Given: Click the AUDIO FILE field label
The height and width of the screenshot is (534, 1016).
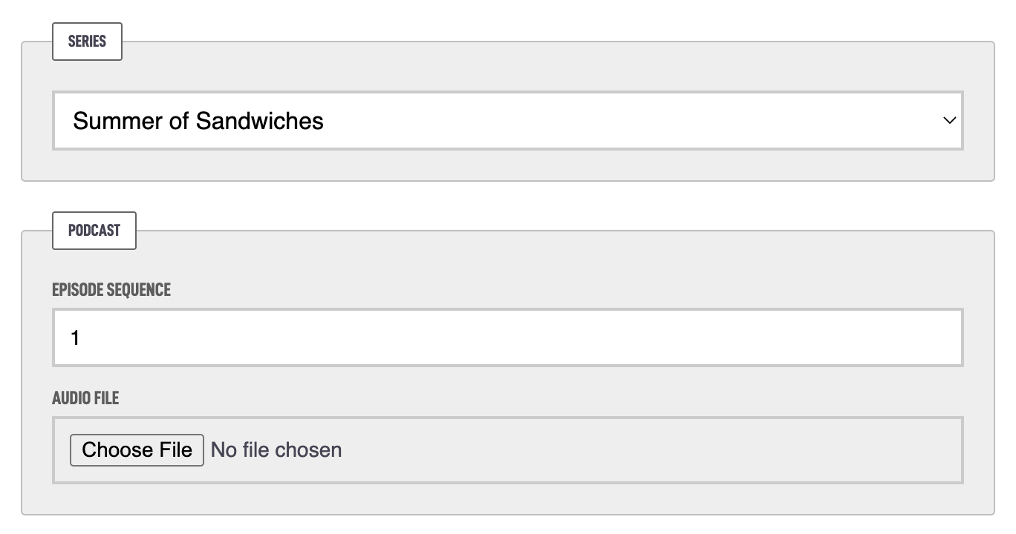Looking at the screenshot, I should coord(85,398).
